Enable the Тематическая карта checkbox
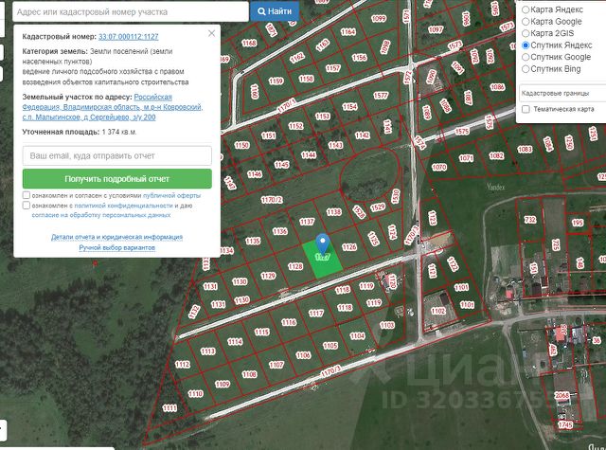 pyautogui.click(x=526, y=109)
